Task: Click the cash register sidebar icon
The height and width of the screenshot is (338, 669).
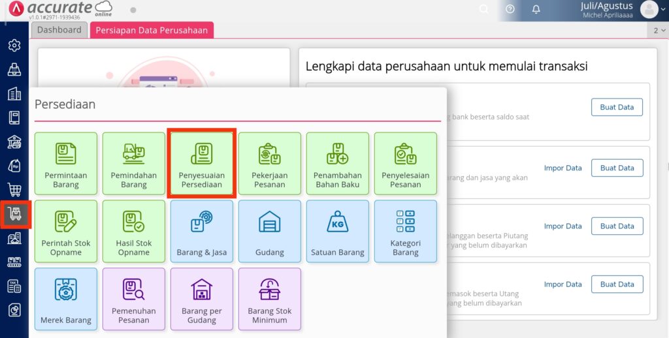Action: [14, 69]
